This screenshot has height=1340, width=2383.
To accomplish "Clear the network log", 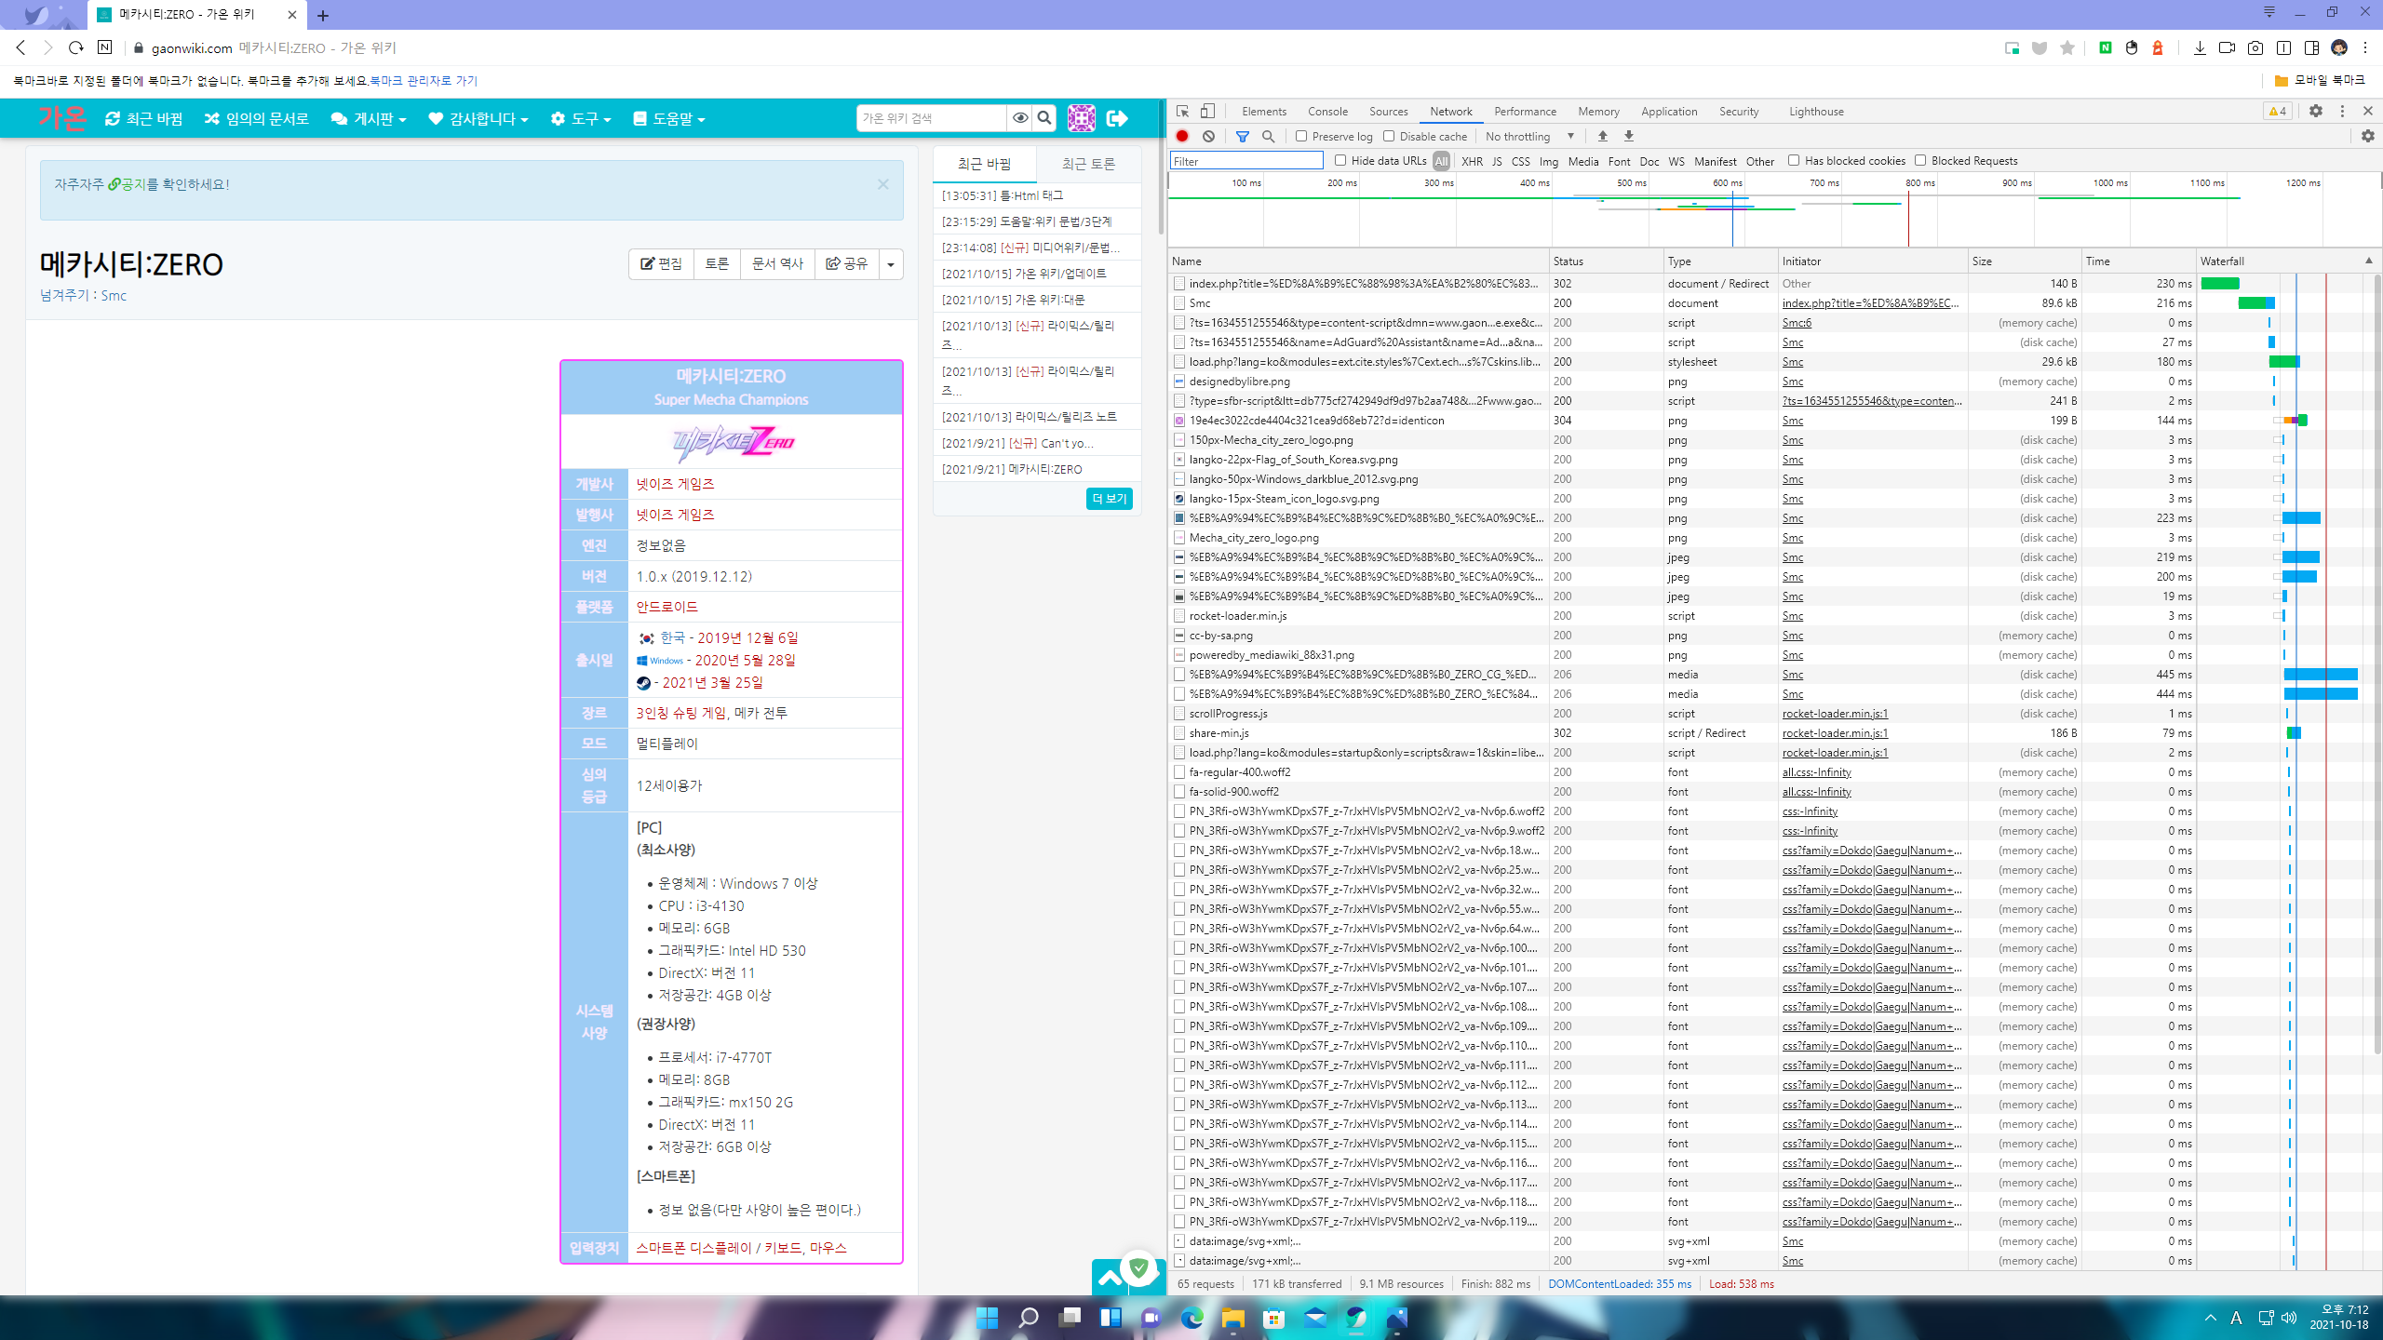I will (1208, 136).
